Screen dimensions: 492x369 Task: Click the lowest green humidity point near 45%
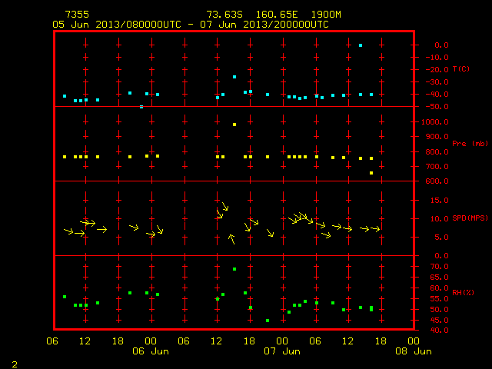268,321
